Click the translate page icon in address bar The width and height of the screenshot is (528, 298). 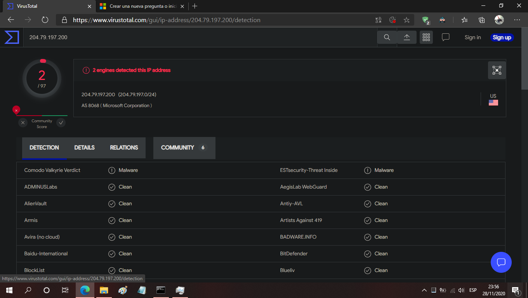(379, 20)
